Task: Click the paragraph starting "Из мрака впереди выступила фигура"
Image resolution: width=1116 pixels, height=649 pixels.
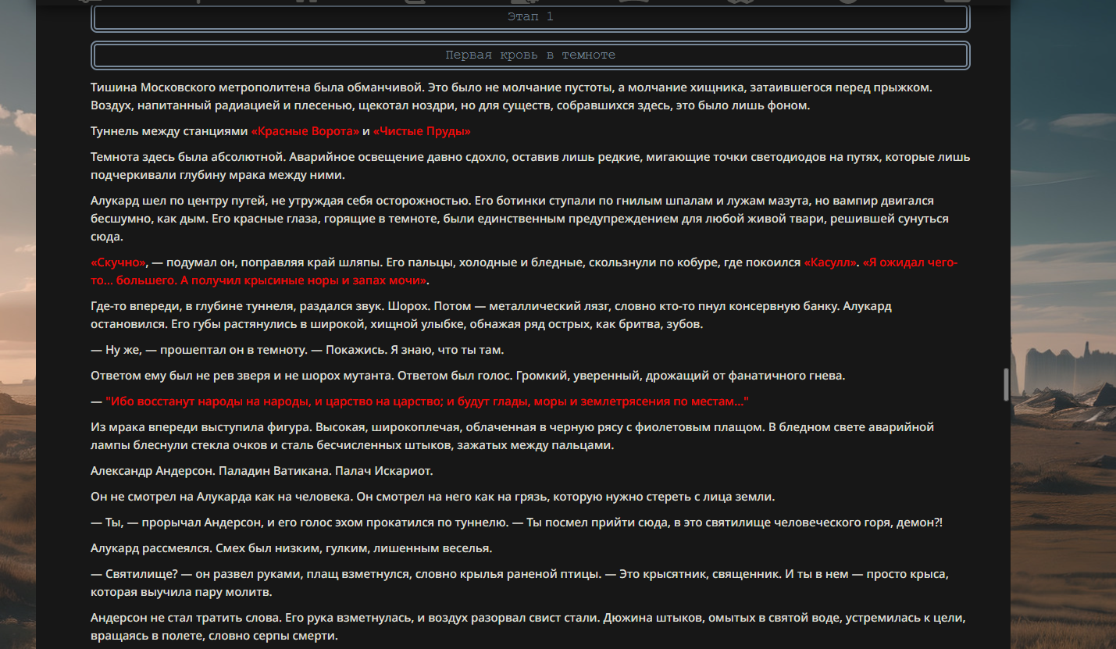Action: [x=512, y=436]
